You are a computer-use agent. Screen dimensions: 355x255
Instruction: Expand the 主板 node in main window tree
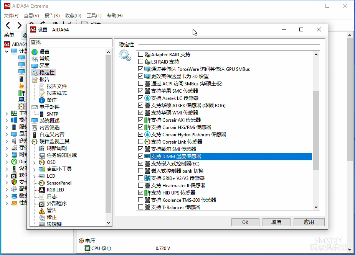(7, 114)
